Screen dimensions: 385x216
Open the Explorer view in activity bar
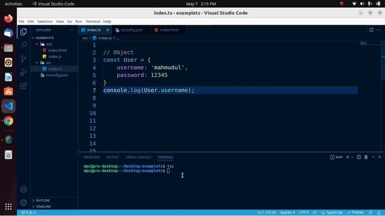click(x=23, y=32)
